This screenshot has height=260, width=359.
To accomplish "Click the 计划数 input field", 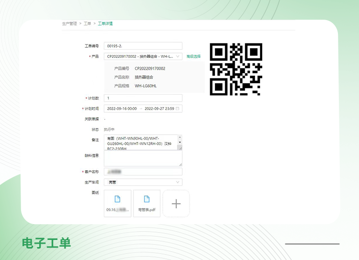I will click(x=143, y=98).
